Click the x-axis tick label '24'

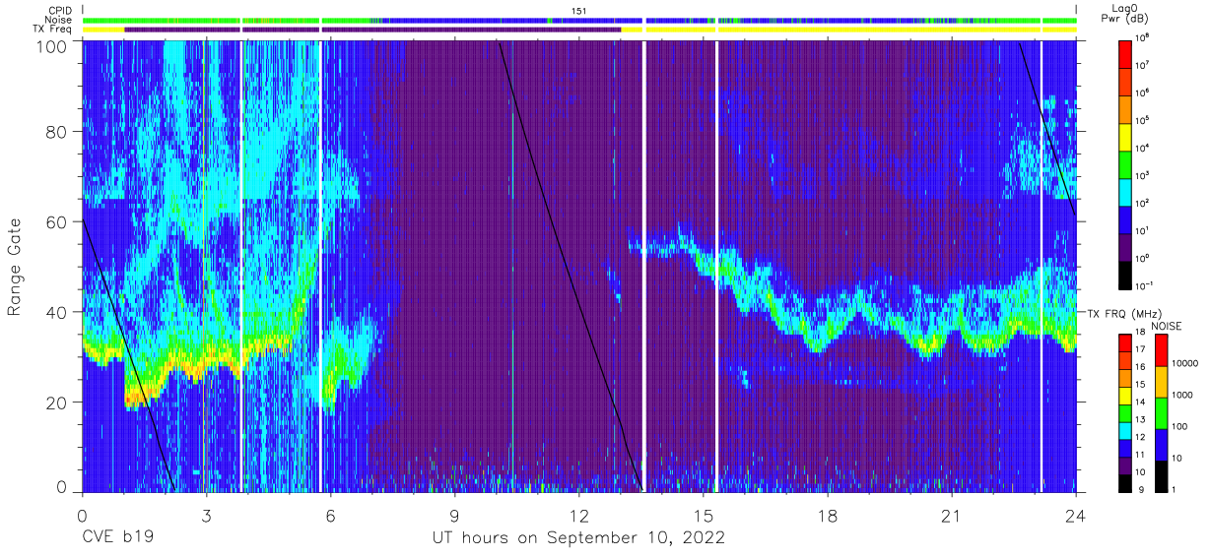(1076, 516)
